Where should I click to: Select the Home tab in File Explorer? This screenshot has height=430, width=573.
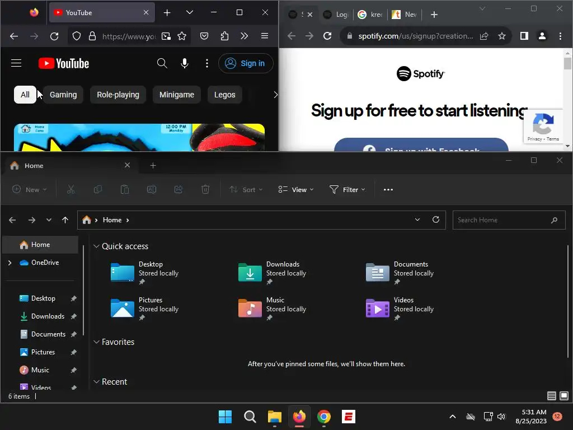click(x=70, y=166)
